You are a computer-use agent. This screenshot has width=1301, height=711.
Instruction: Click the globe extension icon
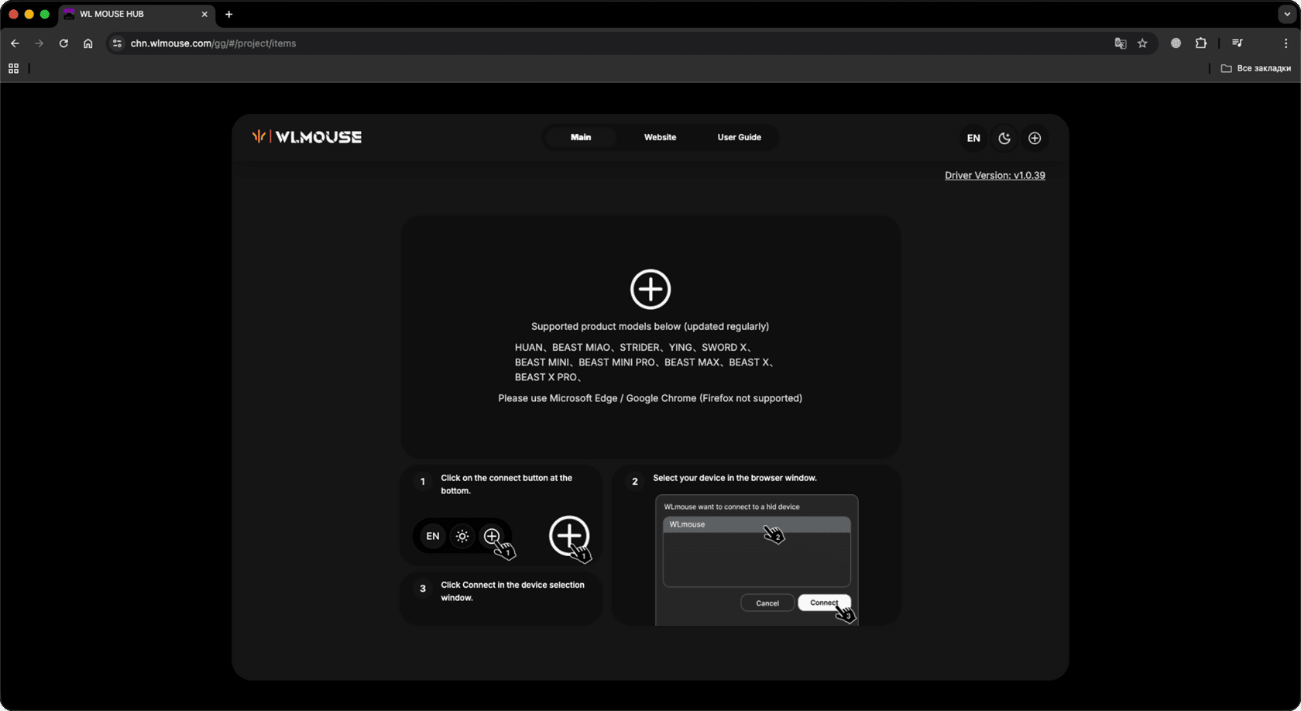pyautogui.click(x=1176, y=43)
